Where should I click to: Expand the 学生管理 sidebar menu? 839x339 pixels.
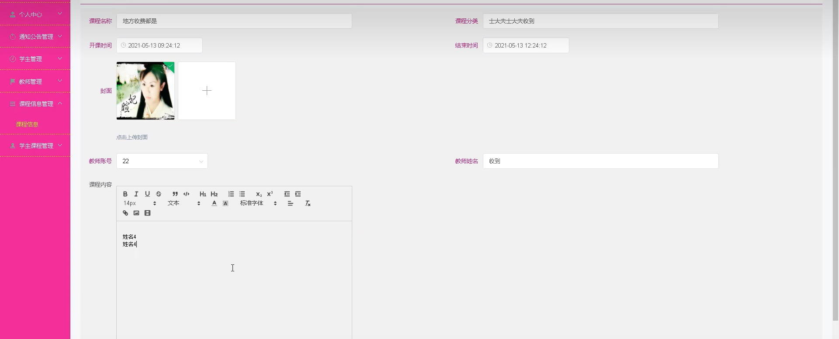(x=35, y=59)
